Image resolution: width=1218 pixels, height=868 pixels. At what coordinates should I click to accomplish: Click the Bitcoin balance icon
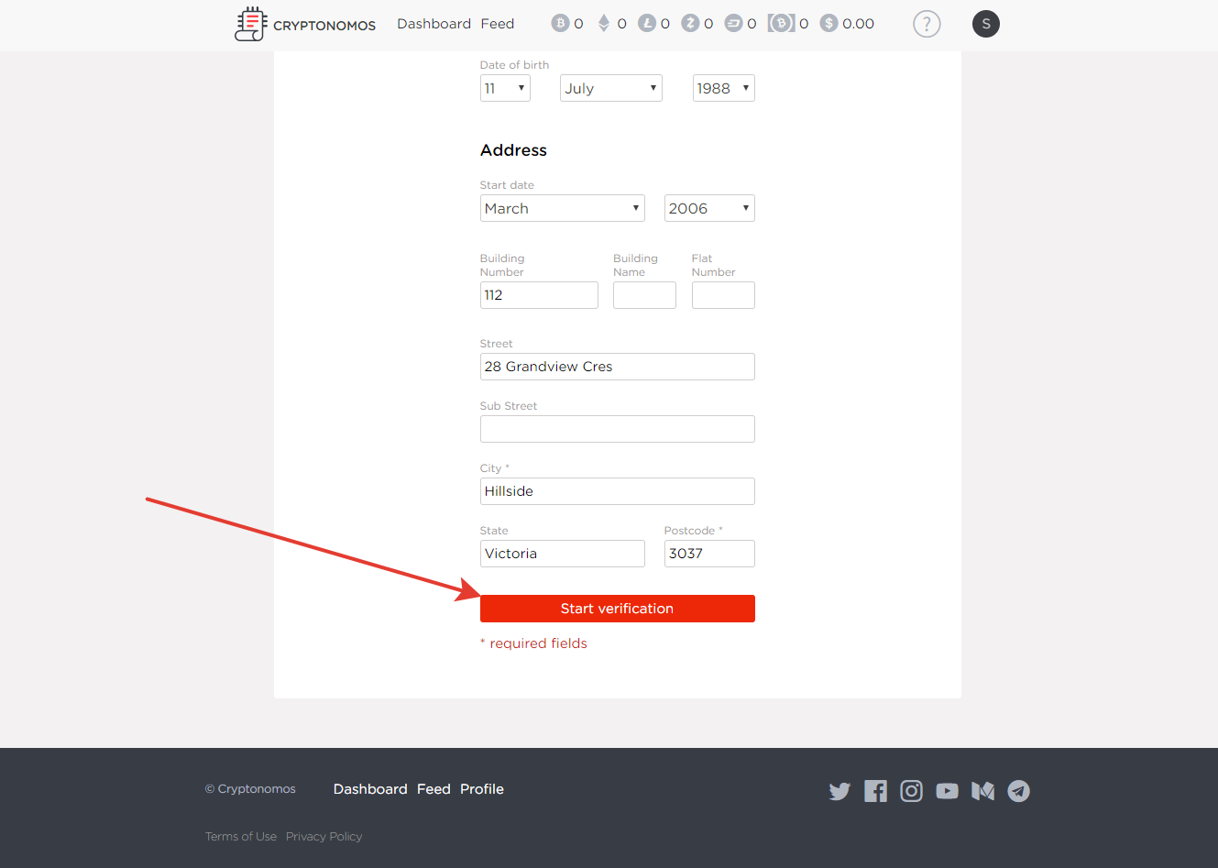coord(560,23)
